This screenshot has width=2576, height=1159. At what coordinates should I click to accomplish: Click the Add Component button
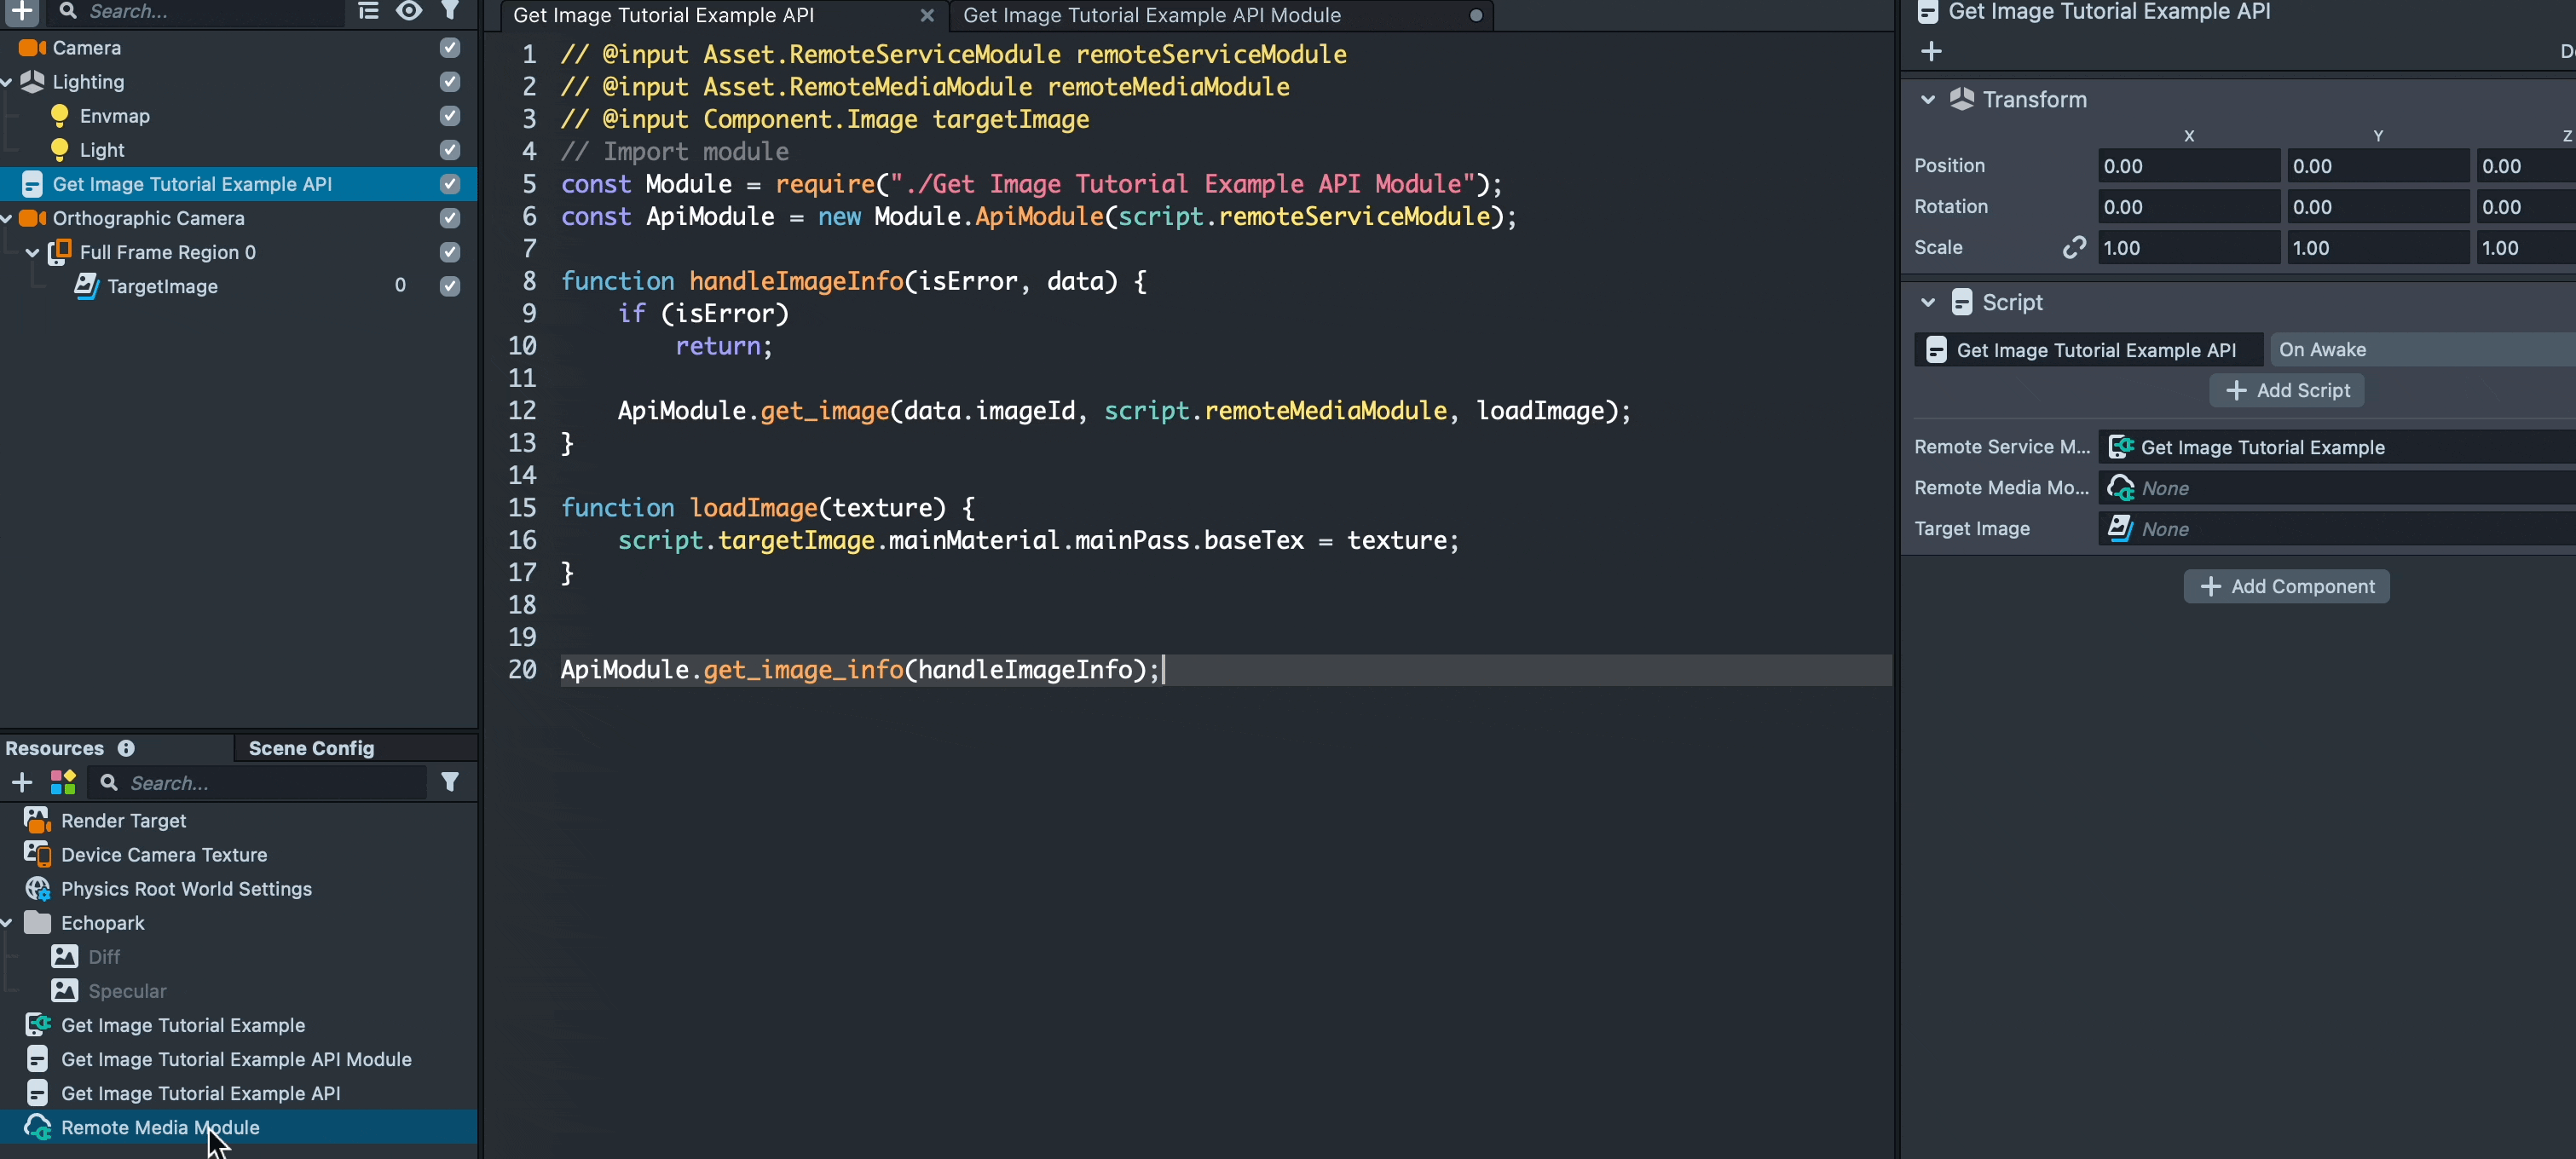pyautogui.click(x=2286, y=586)
